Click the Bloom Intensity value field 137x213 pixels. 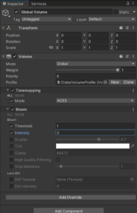(95, 133)
